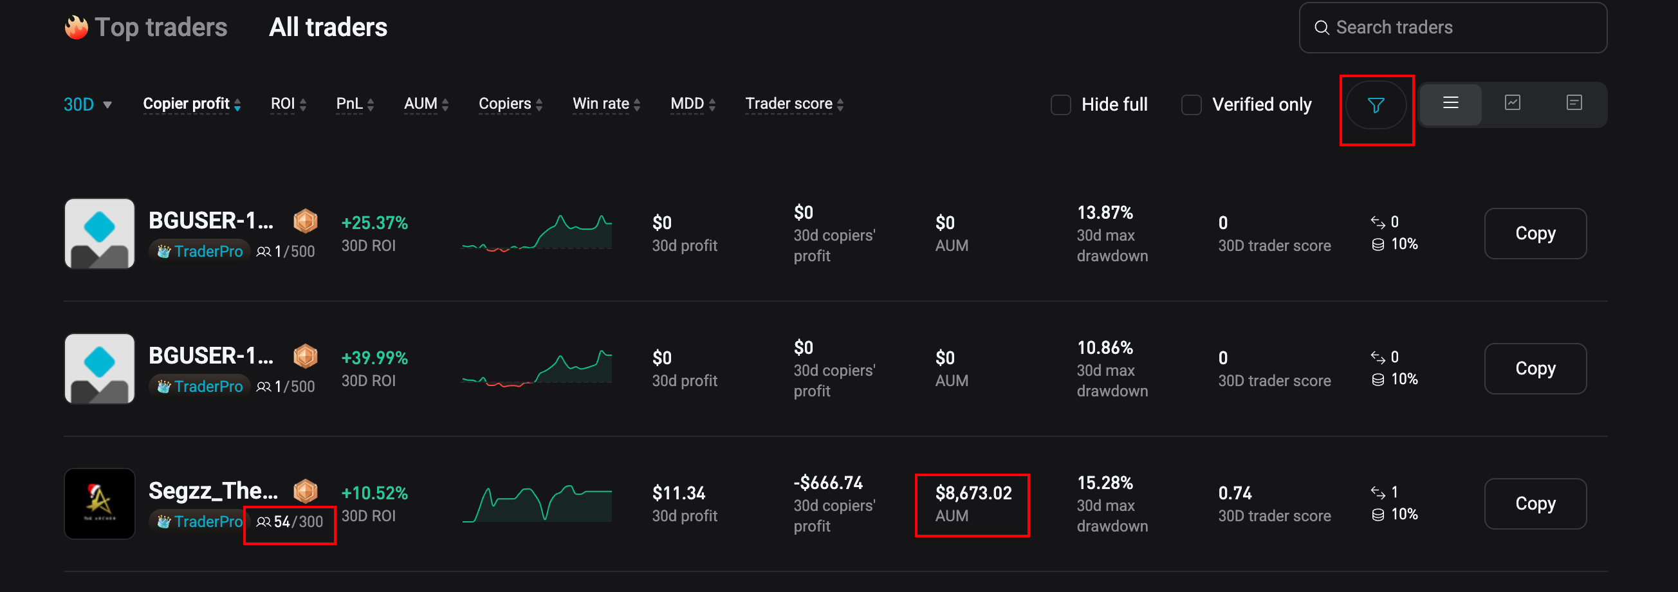1678x592 pixels.
Task: Switch to list view layout
Action: coord(1450,104)
